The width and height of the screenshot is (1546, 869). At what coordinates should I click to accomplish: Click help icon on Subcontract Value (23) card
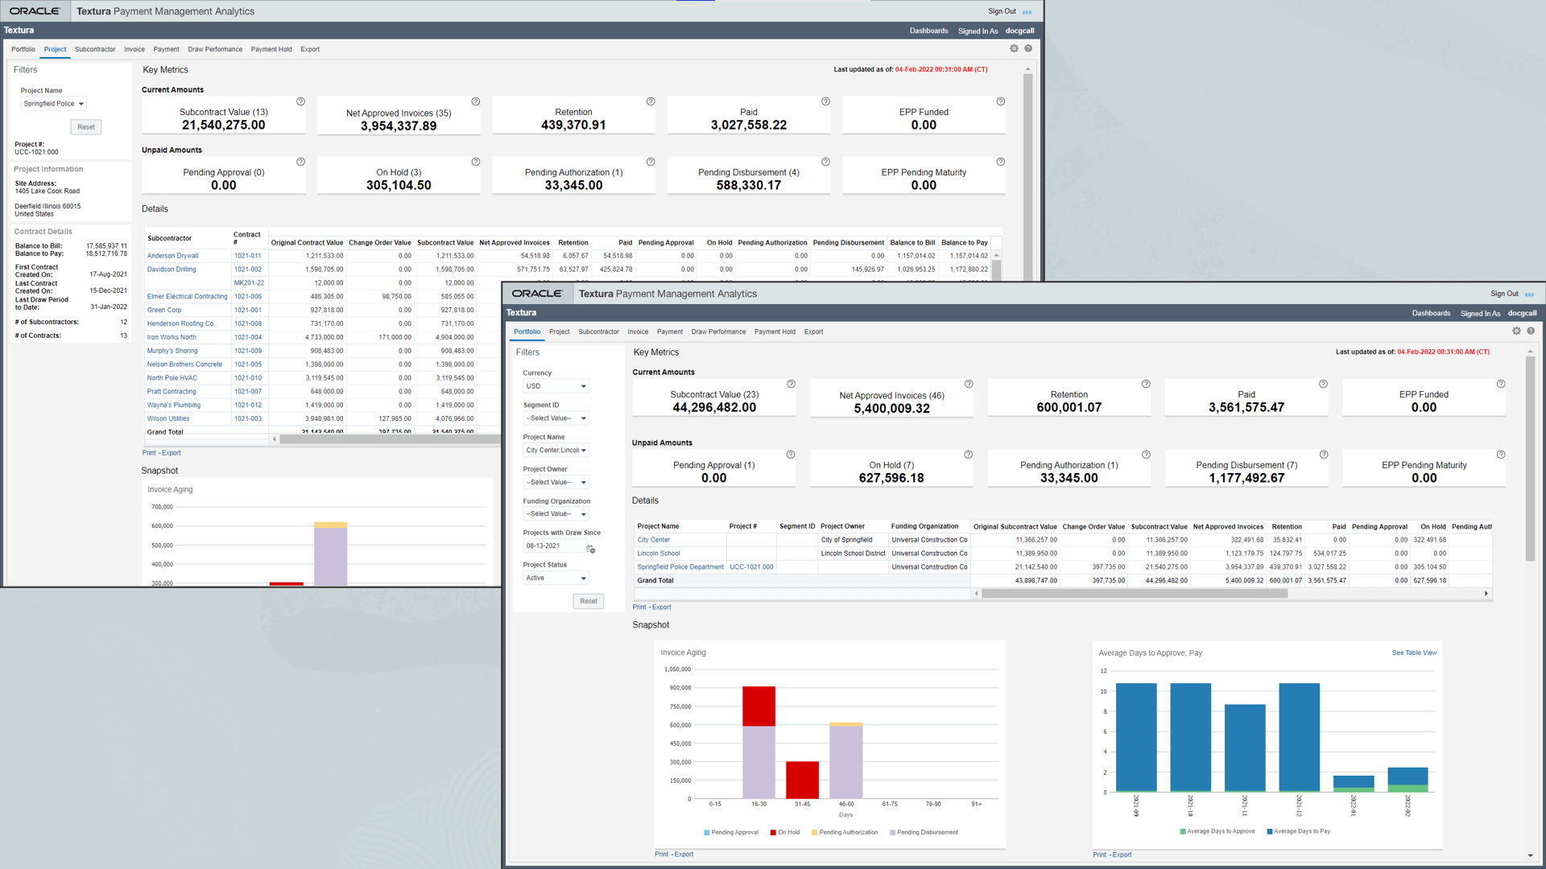[791, 384]
